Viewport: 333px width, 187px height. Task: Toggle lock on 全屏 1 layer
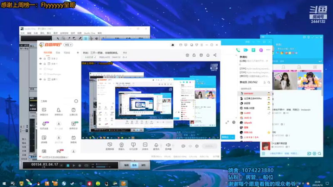tap(45, 79)
